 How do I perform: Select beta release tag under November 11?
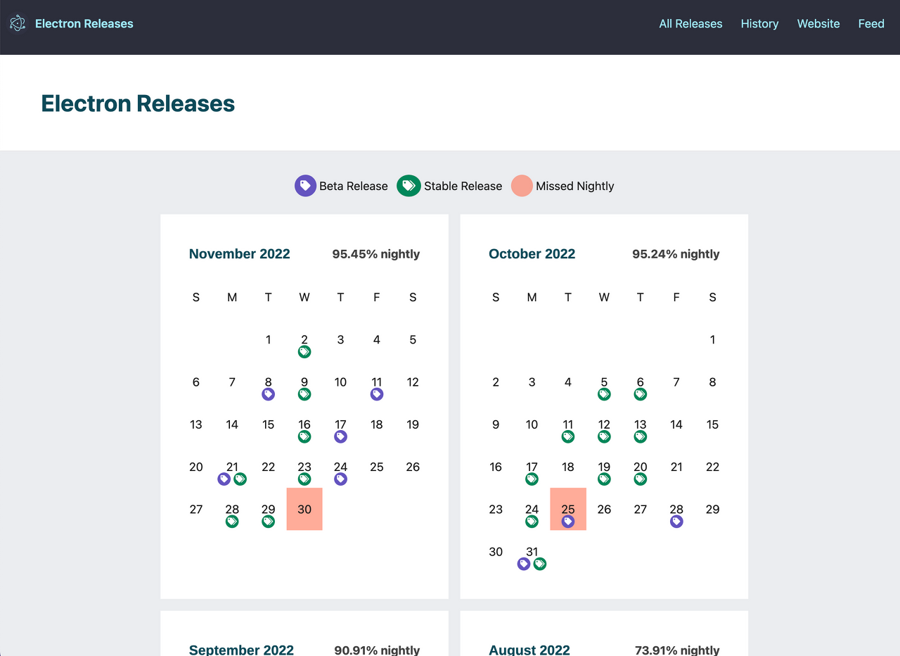[377, 394]
